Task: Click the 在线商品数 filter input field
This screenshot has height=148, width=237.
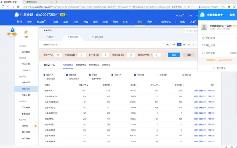Action: tap(82, 55)
